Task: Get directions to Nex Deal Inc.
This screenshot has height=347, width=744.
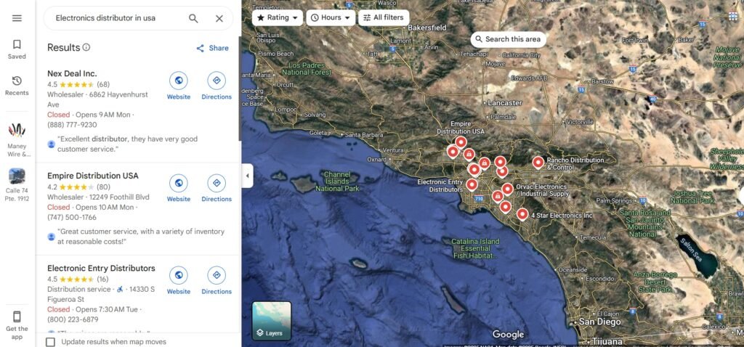Action: 217,81
